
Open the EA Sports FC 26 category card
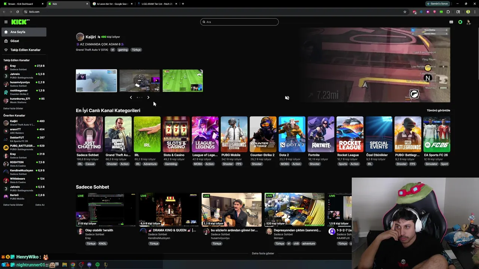tap(437, 134)
